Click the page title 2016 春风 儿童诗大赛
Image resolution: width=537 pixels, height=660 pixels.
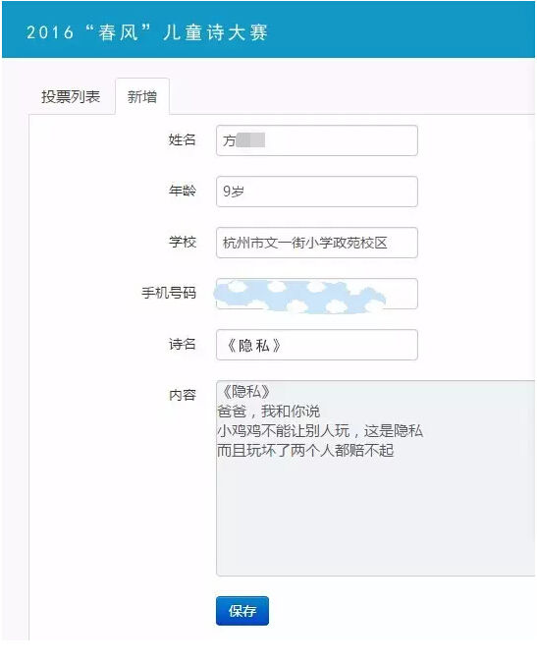pyautogui.click(x=147, y=32)
